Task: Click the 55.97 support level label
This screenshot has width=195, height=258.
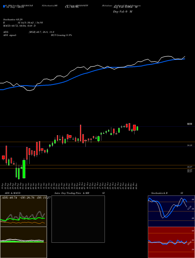Action: pyautogui.click(x=190, y=167)
